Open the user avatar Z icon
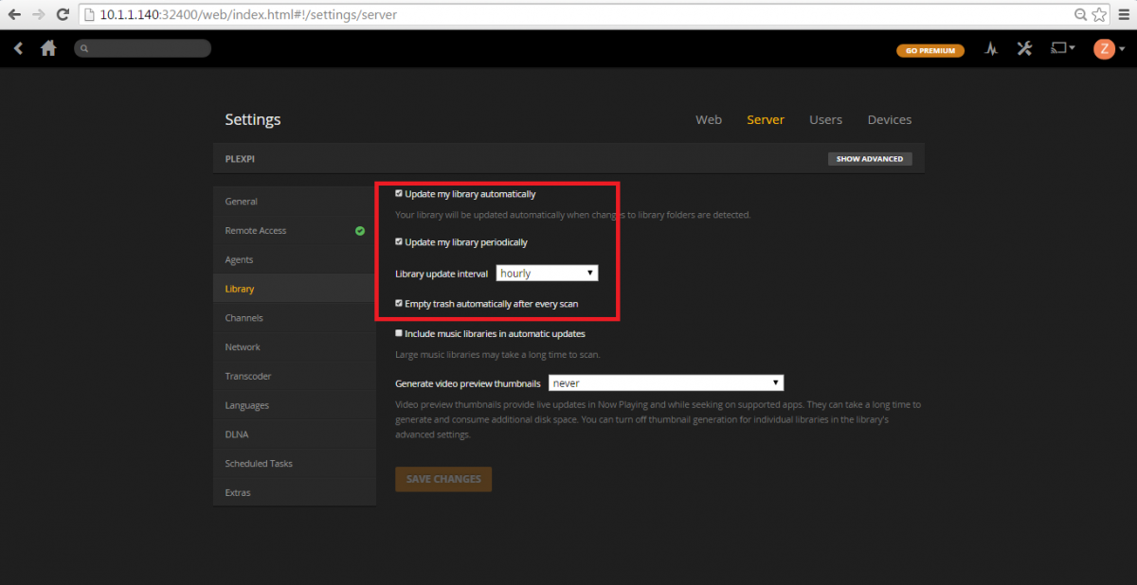This screenshot has height=585, width=1137. pos(1104,48)
